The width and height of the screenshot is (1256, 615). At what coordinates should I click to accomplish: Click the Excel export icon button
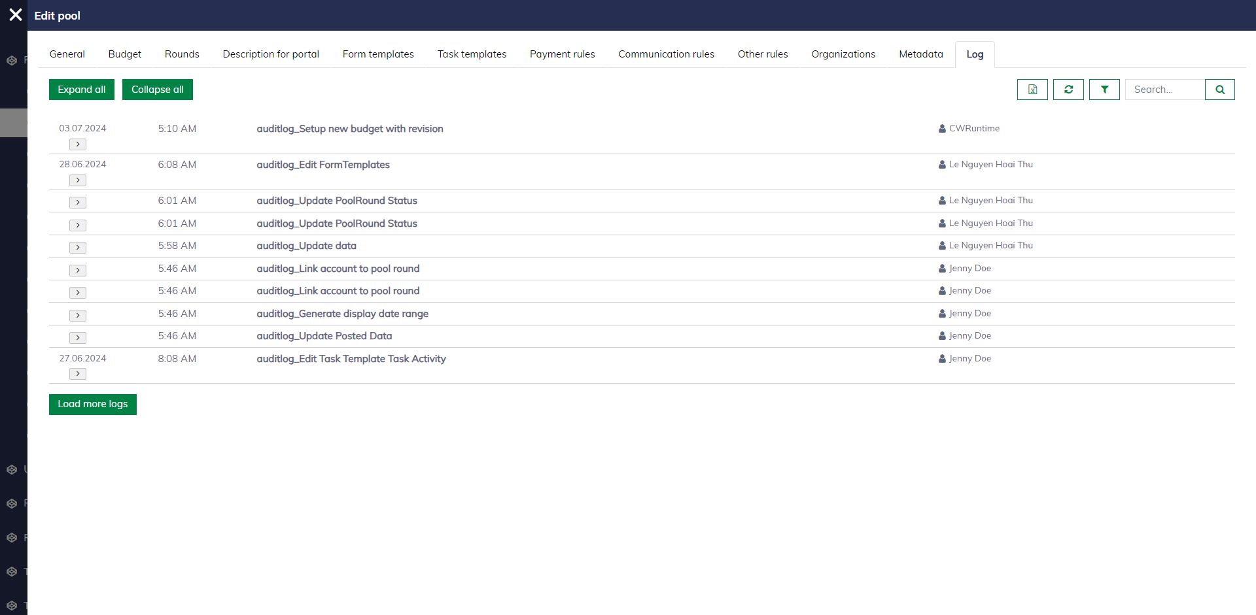click(x=1032, y=90)
